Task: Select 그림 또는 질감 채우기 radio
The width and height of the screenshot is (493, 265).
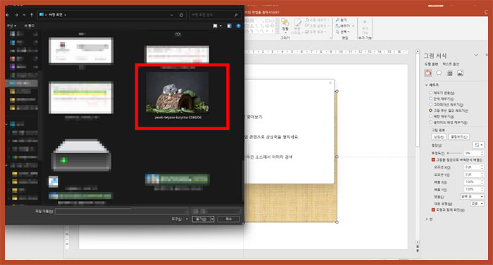Action: (x=431, y=110)
